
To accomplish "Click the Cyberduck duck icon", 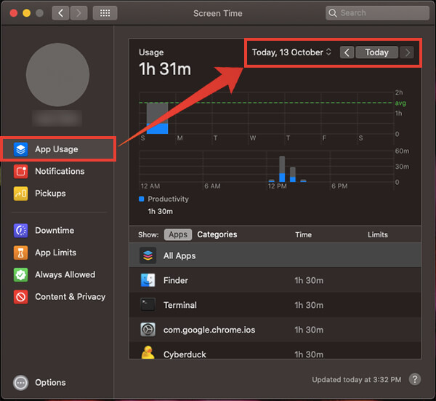I will (148, 352).
